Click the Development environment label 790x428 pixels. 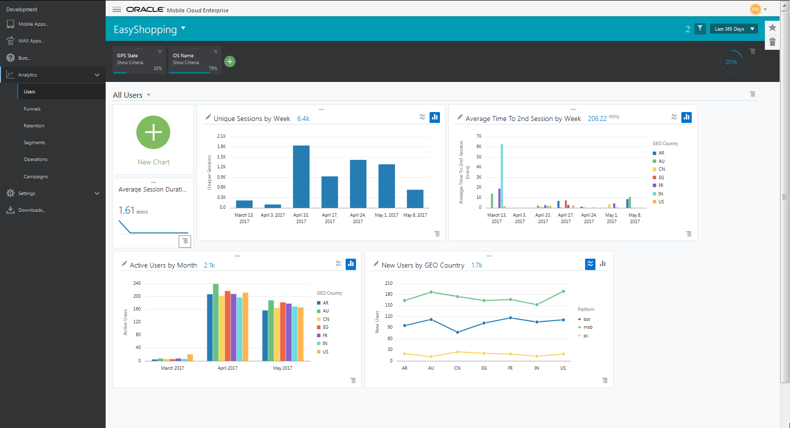[22, 9]
